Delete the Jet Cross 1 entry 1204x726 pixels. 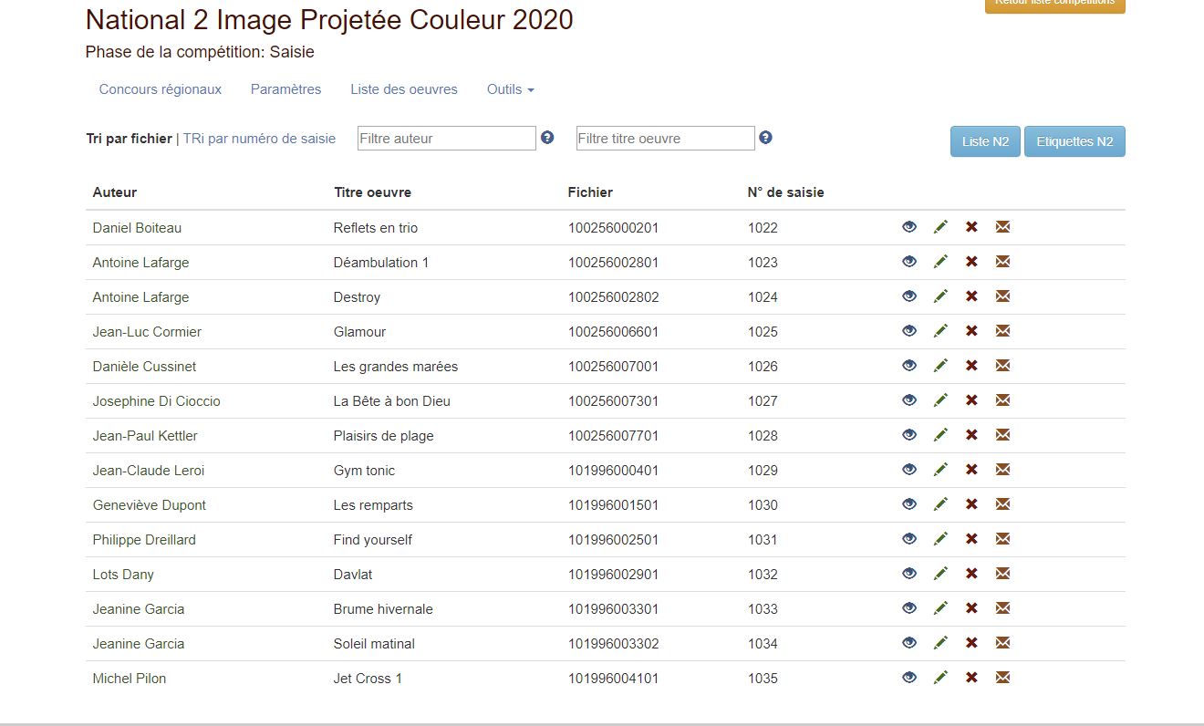(971, 678)
